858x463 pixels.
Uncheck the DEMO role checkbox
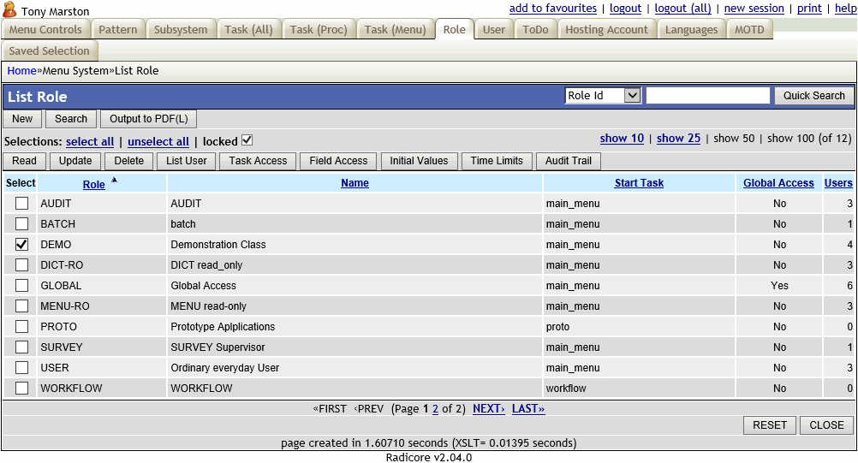pos(21,245)
